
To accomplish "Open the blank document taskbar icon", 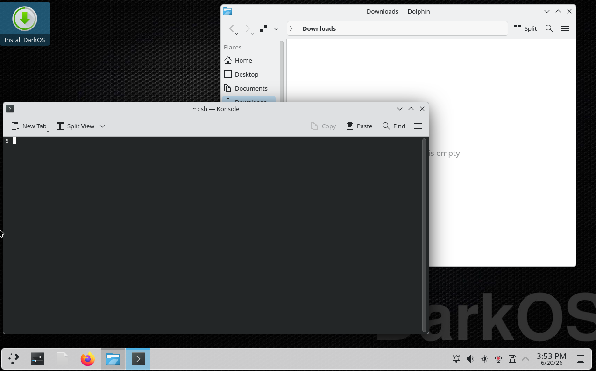I will click(63, 359).
